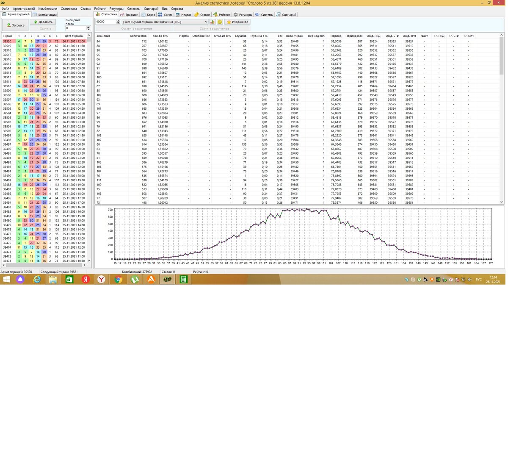The height and width of the screenshot is (460, 508).
Task: Click archive list horizontal scrollbar right arrow
Action: [85, 265]
